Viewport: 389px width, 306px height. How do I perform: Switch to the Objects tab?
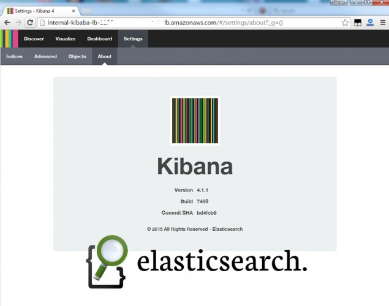point(77,56)
